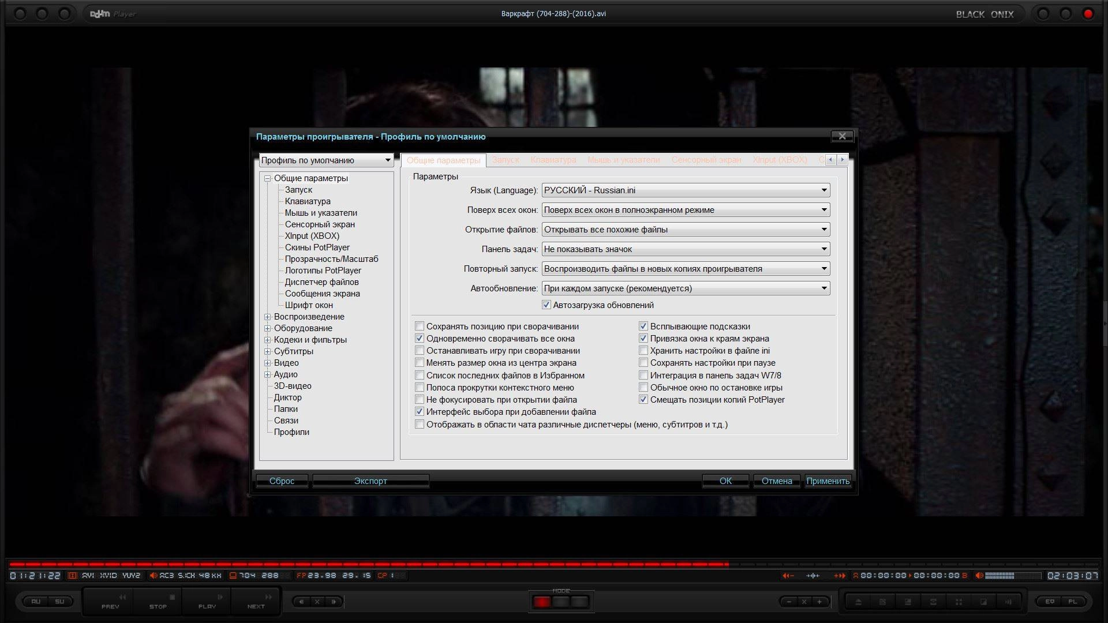Click the Применить button
Viewport: 1108px width, 623px height.
tap(828, 481)
